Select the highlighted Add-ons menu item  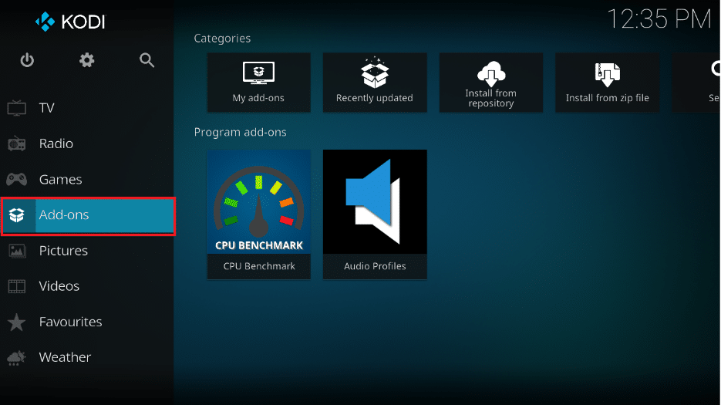[x=87, y=215]
